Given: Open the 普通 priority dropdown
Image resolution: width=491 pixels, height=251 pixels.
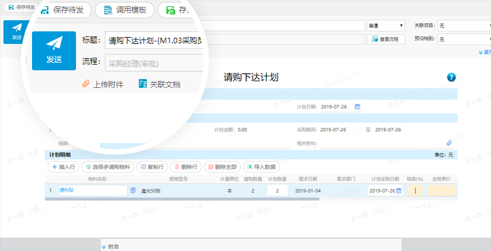Looking at the screenshot, I should (386, 26).
